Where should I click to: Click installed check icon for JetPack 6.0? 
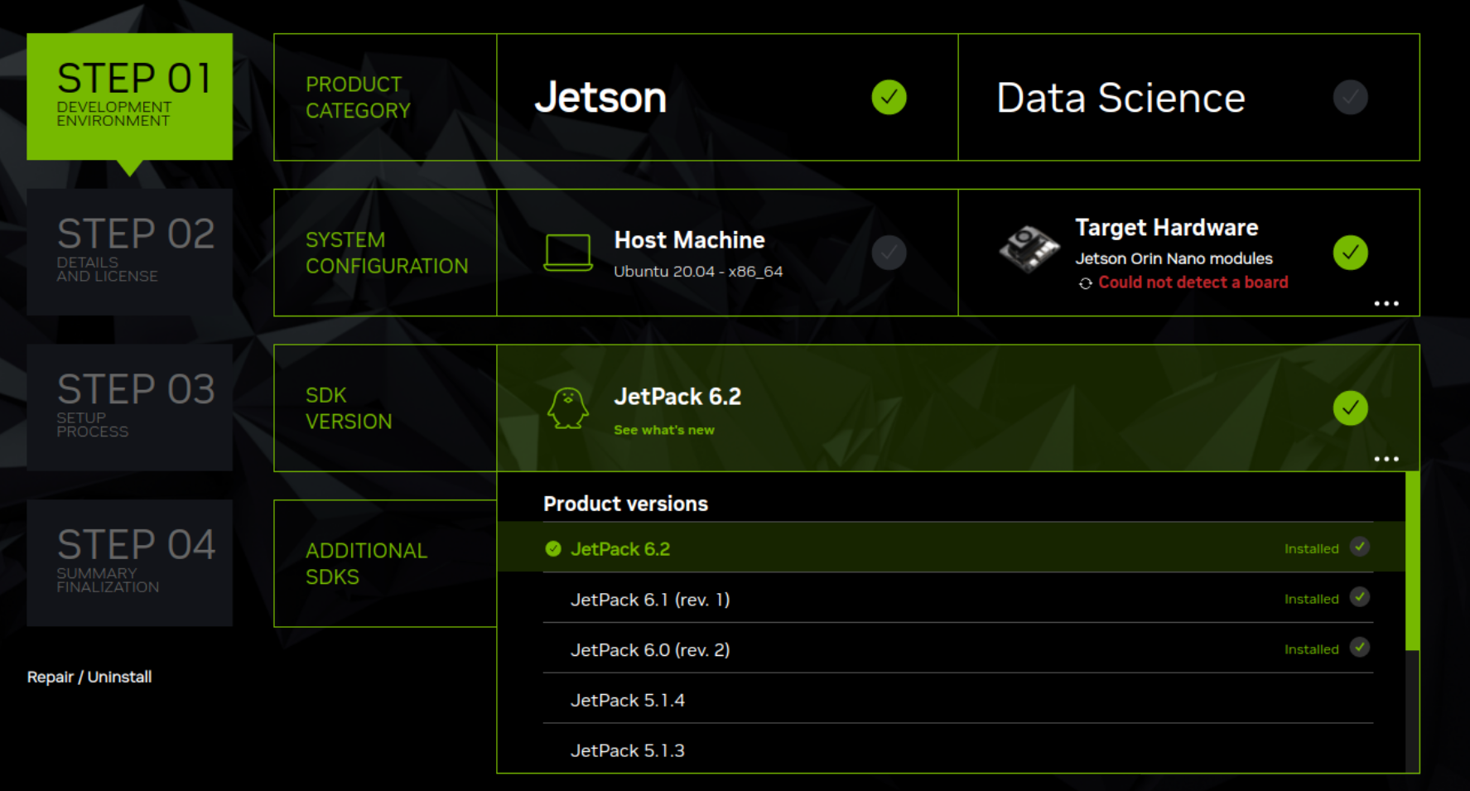coord(1359,647)
